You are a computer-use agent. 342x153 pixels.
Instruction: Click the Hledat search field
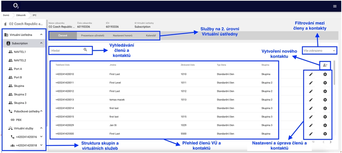click(67, 50)
